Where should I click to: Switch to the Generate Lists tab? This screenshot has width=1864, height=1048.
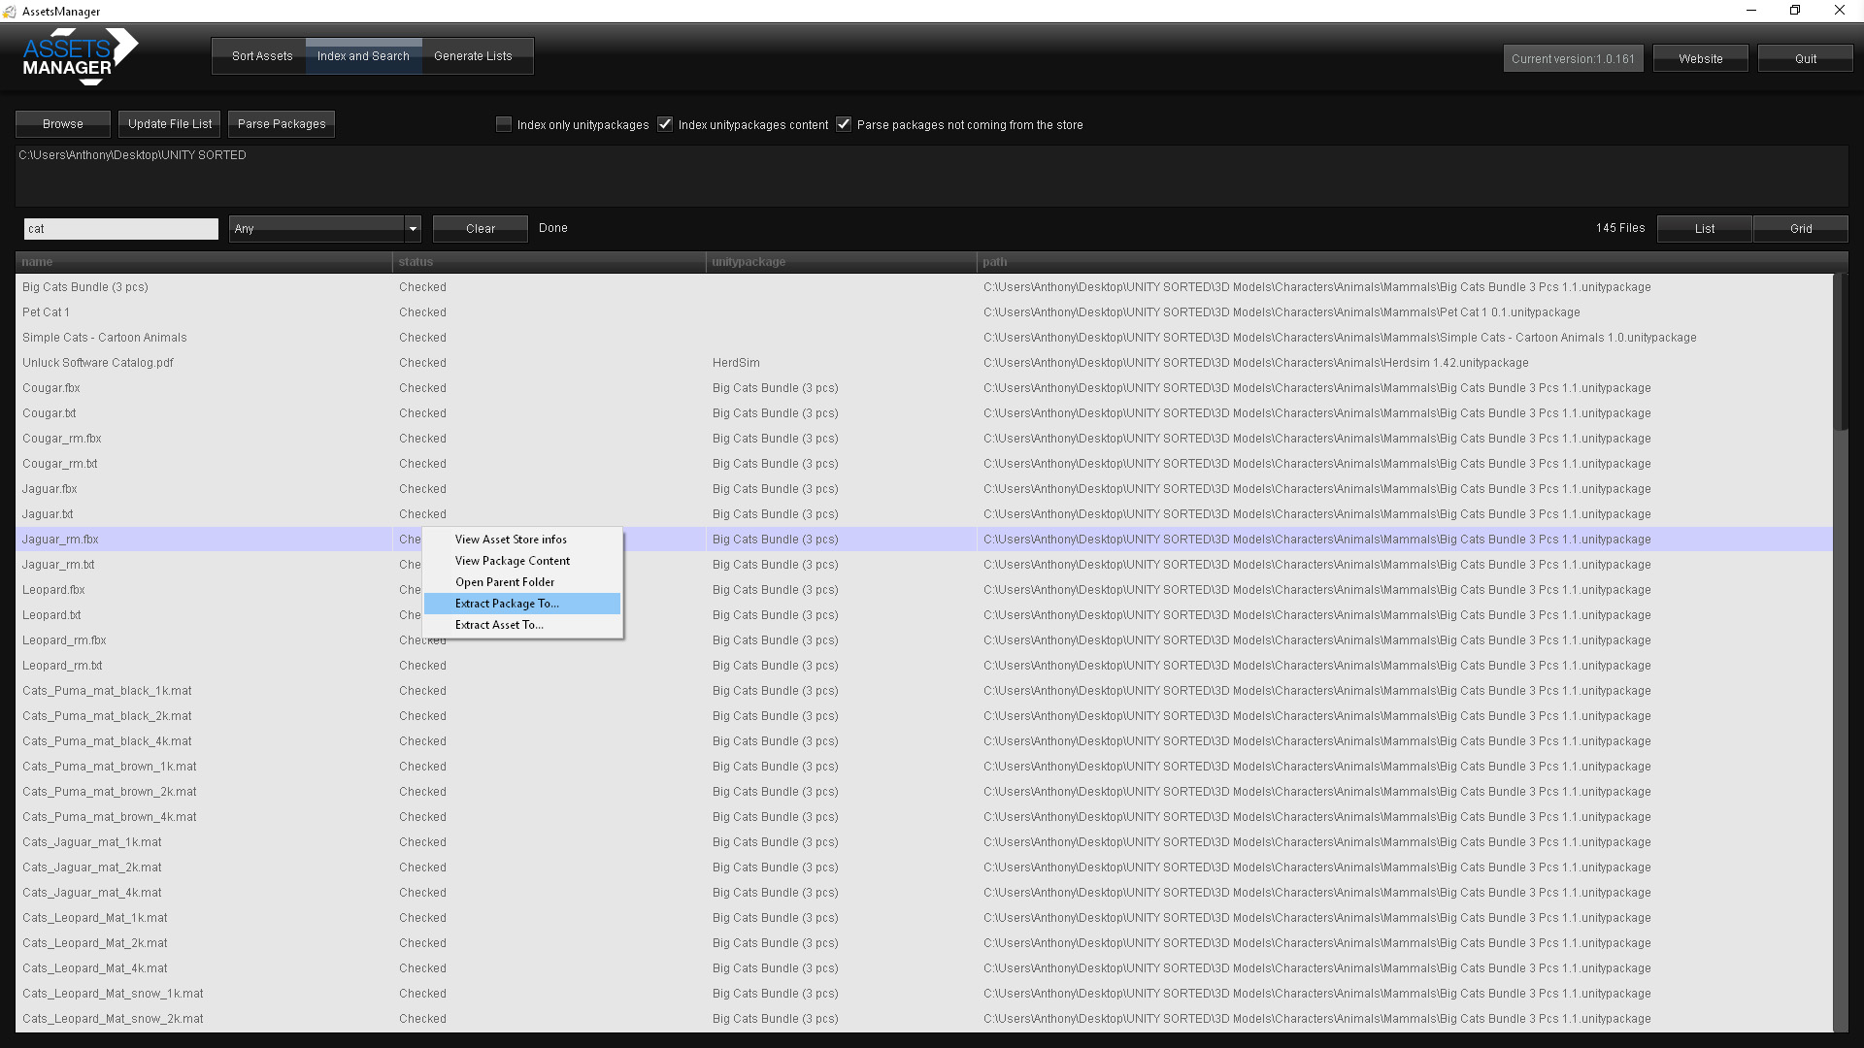[x=473, y=55]
